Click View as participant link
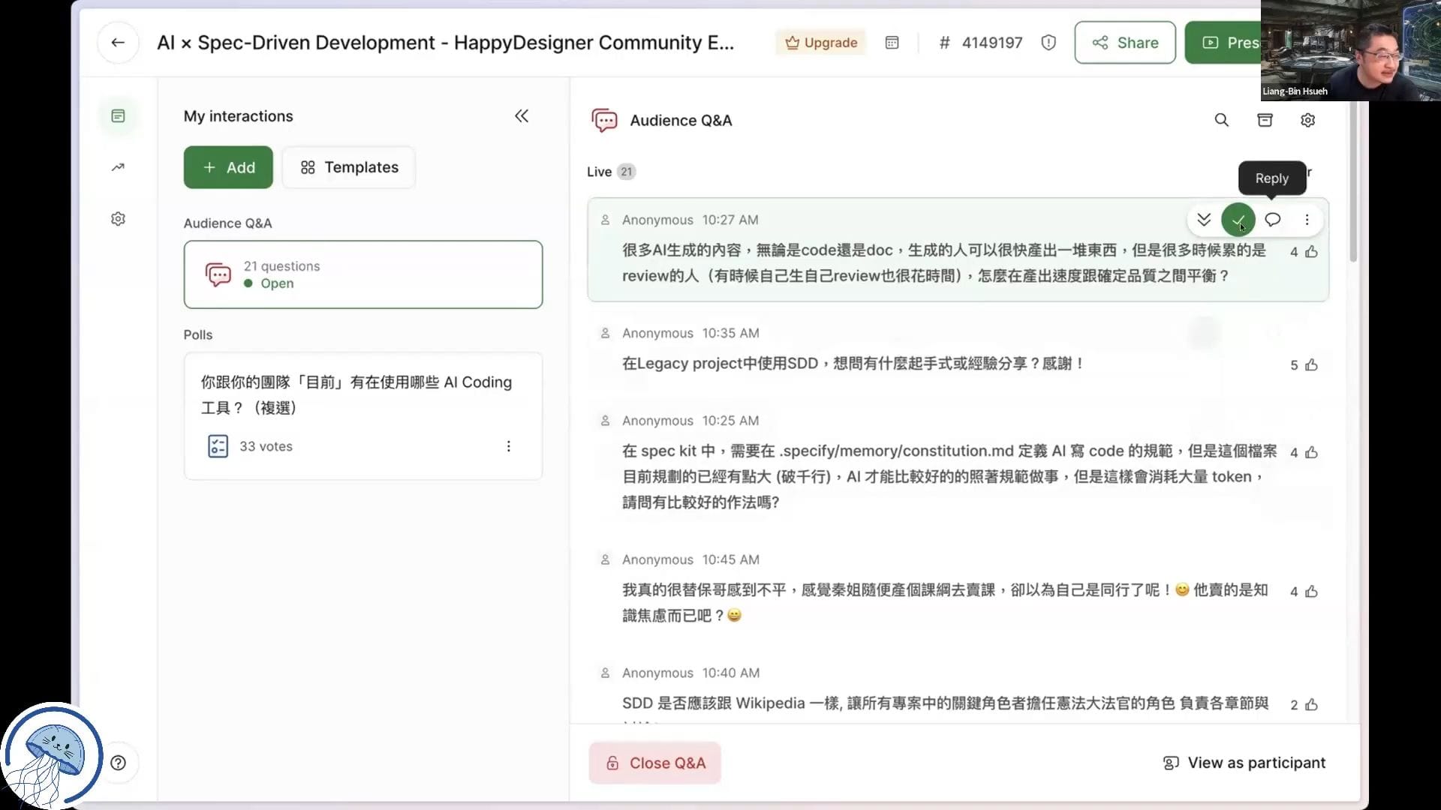1441x810 pixels. pyautogui.click(x=1244, y=763)
